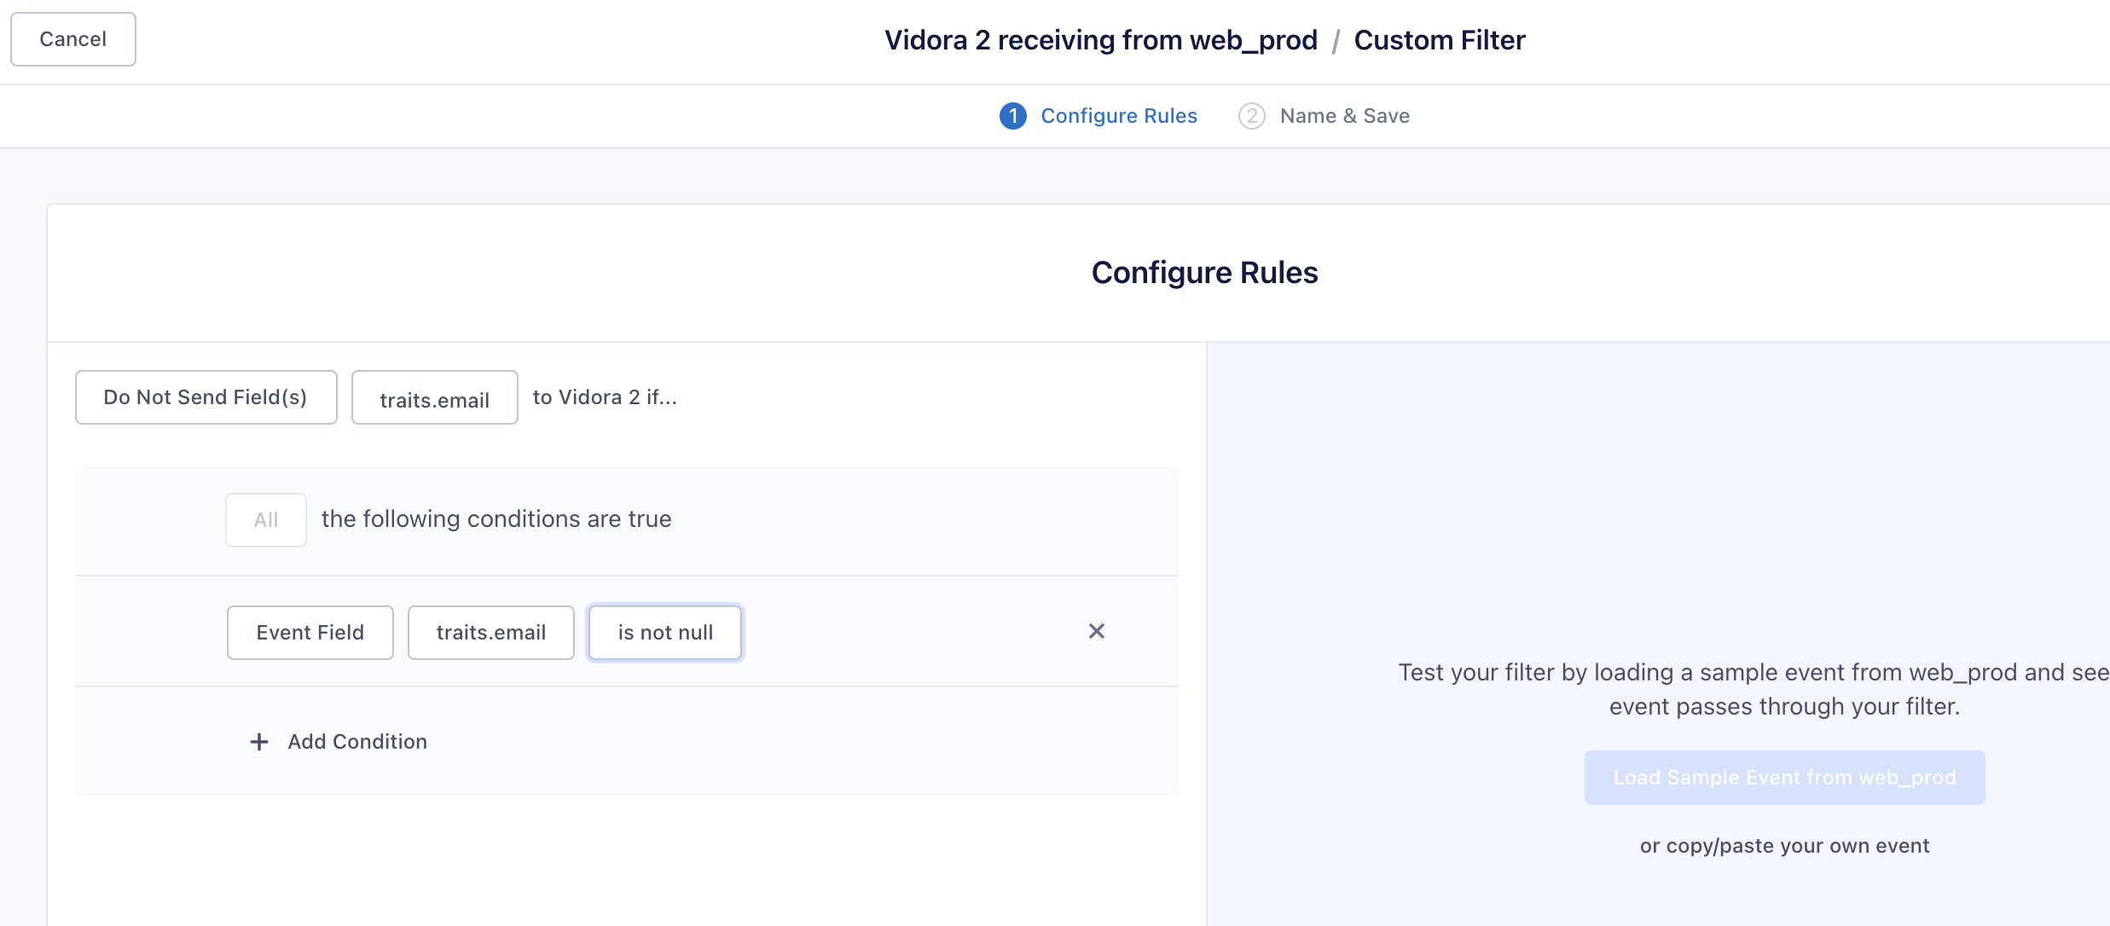This screenshot has height=926, width=2110.
Task: Open the 'is not null' operator dropdown
Action: (x=665, y=633)
